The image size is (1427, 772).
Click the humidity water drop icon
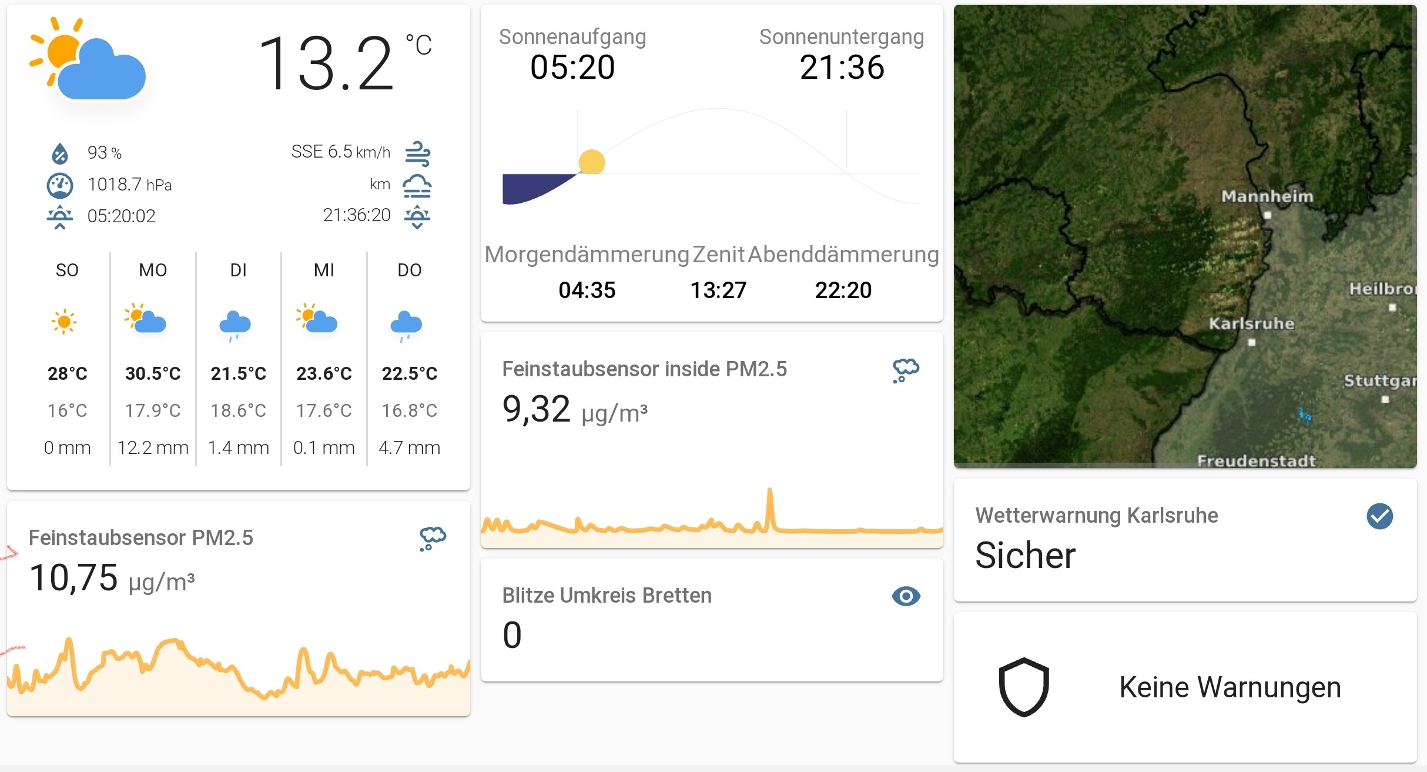[59, 153]
